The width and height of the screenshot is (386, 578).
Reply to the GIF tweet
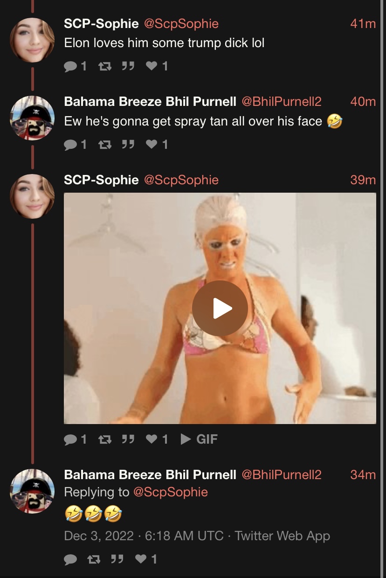[x=75, y=439]
